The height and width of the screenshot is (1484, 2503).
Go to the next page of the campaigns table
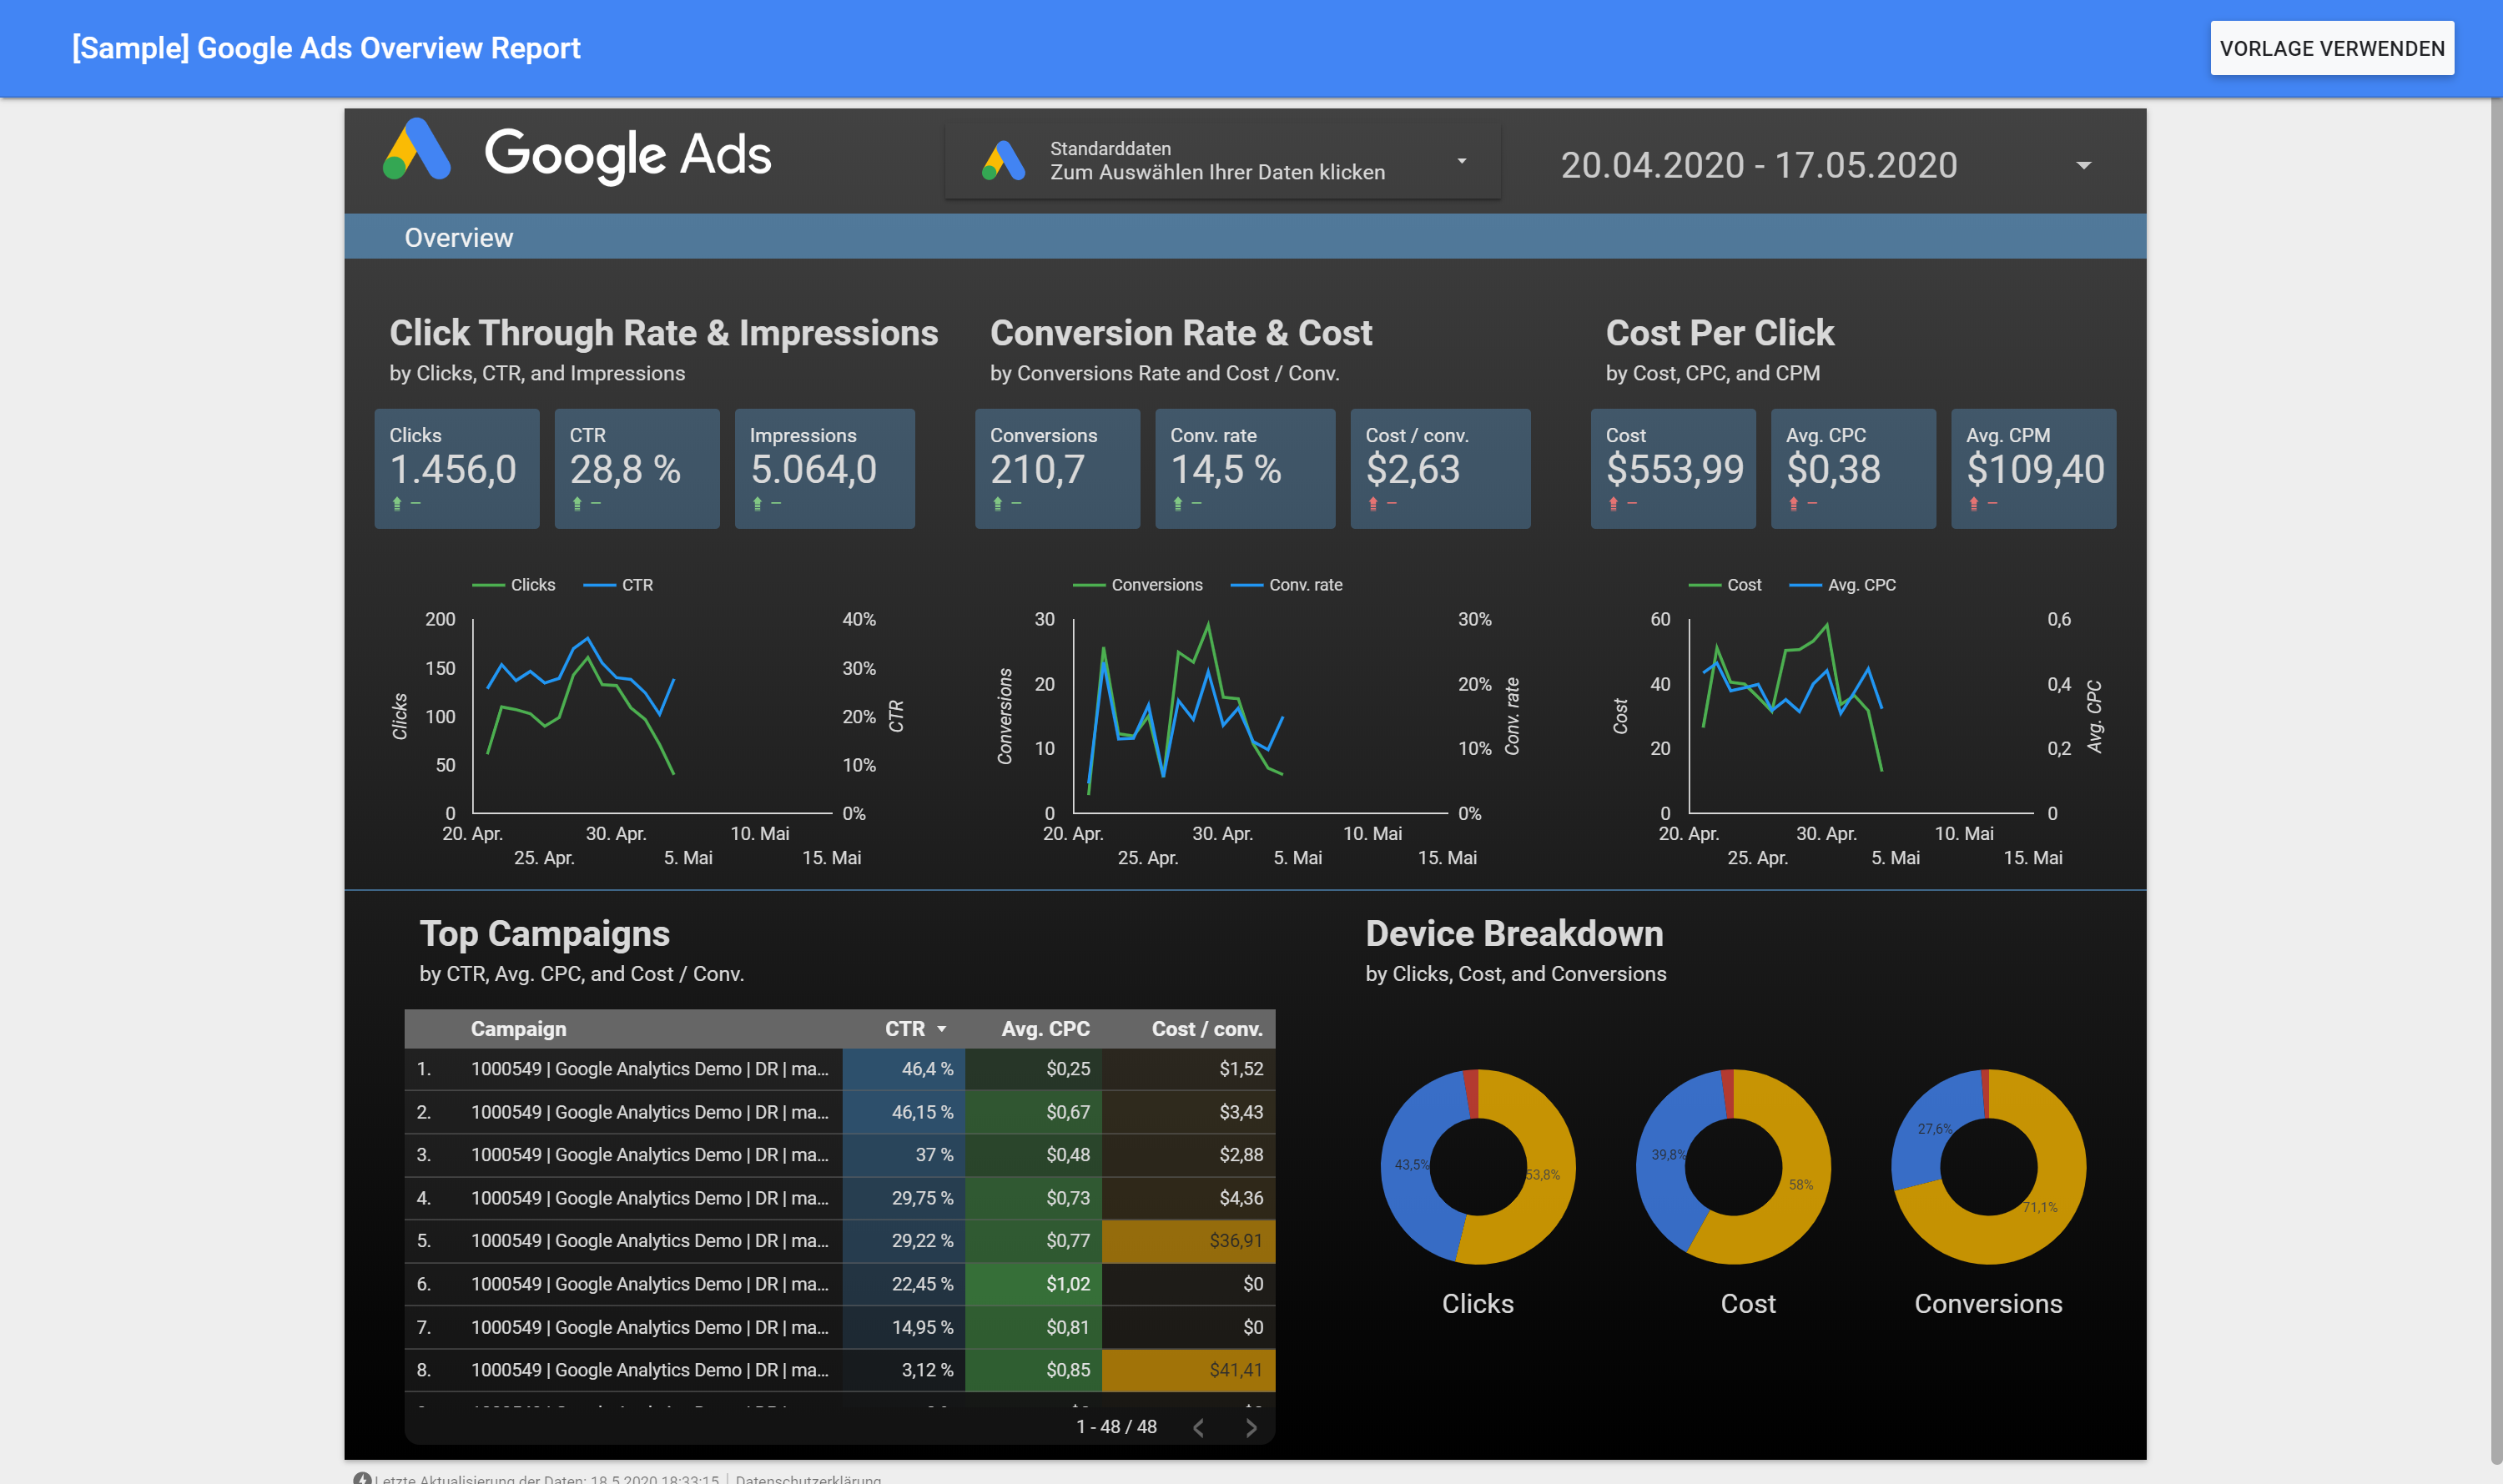click(1250, 1428)
